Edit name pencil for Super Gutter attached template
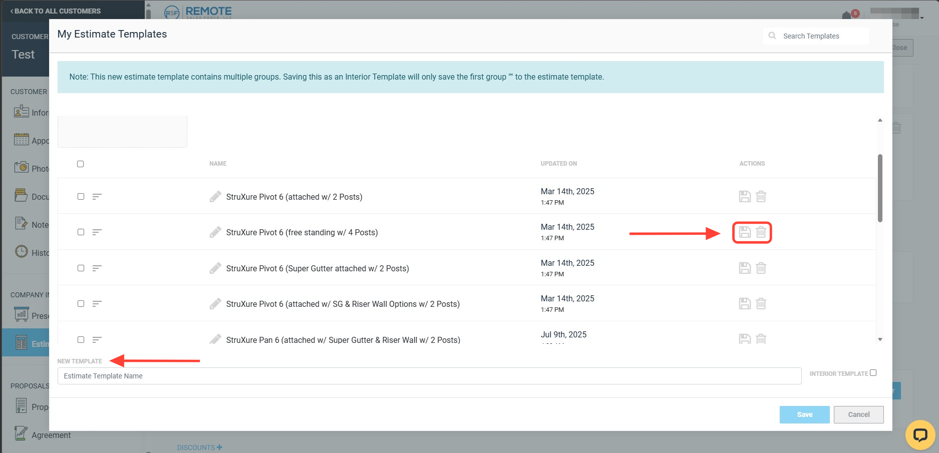This screenshot has width=939, height=453. coord(215,268)
